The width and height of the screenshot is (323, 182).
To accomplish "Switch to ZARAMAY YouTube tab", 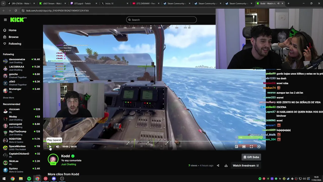I will tap(145, 4).
